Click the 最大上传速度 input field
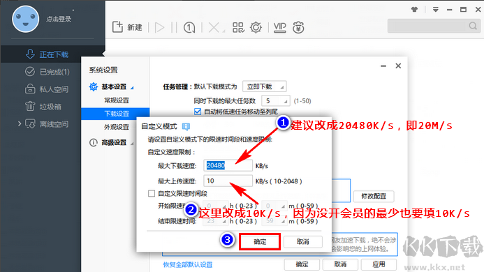Image resolution: width=484 pixels, height=272 pixels. point(228,181)
